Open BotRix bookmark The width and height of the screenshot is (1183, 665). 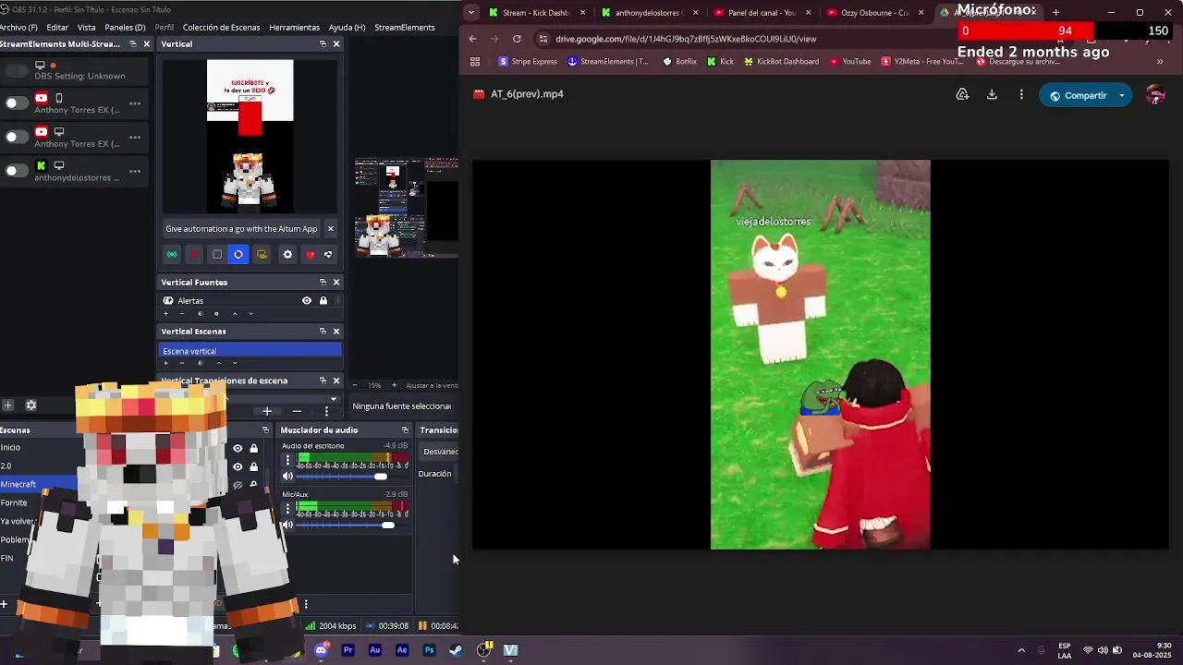click(x=679, y=62)
